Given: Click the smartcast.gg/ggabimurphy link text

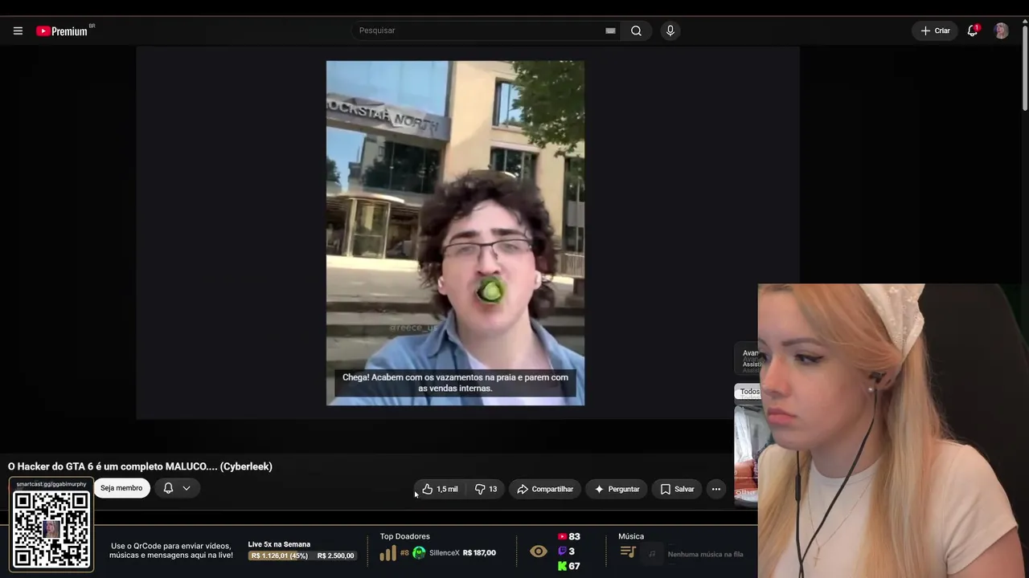Looking at the screenshot, I should coord(51,484).
